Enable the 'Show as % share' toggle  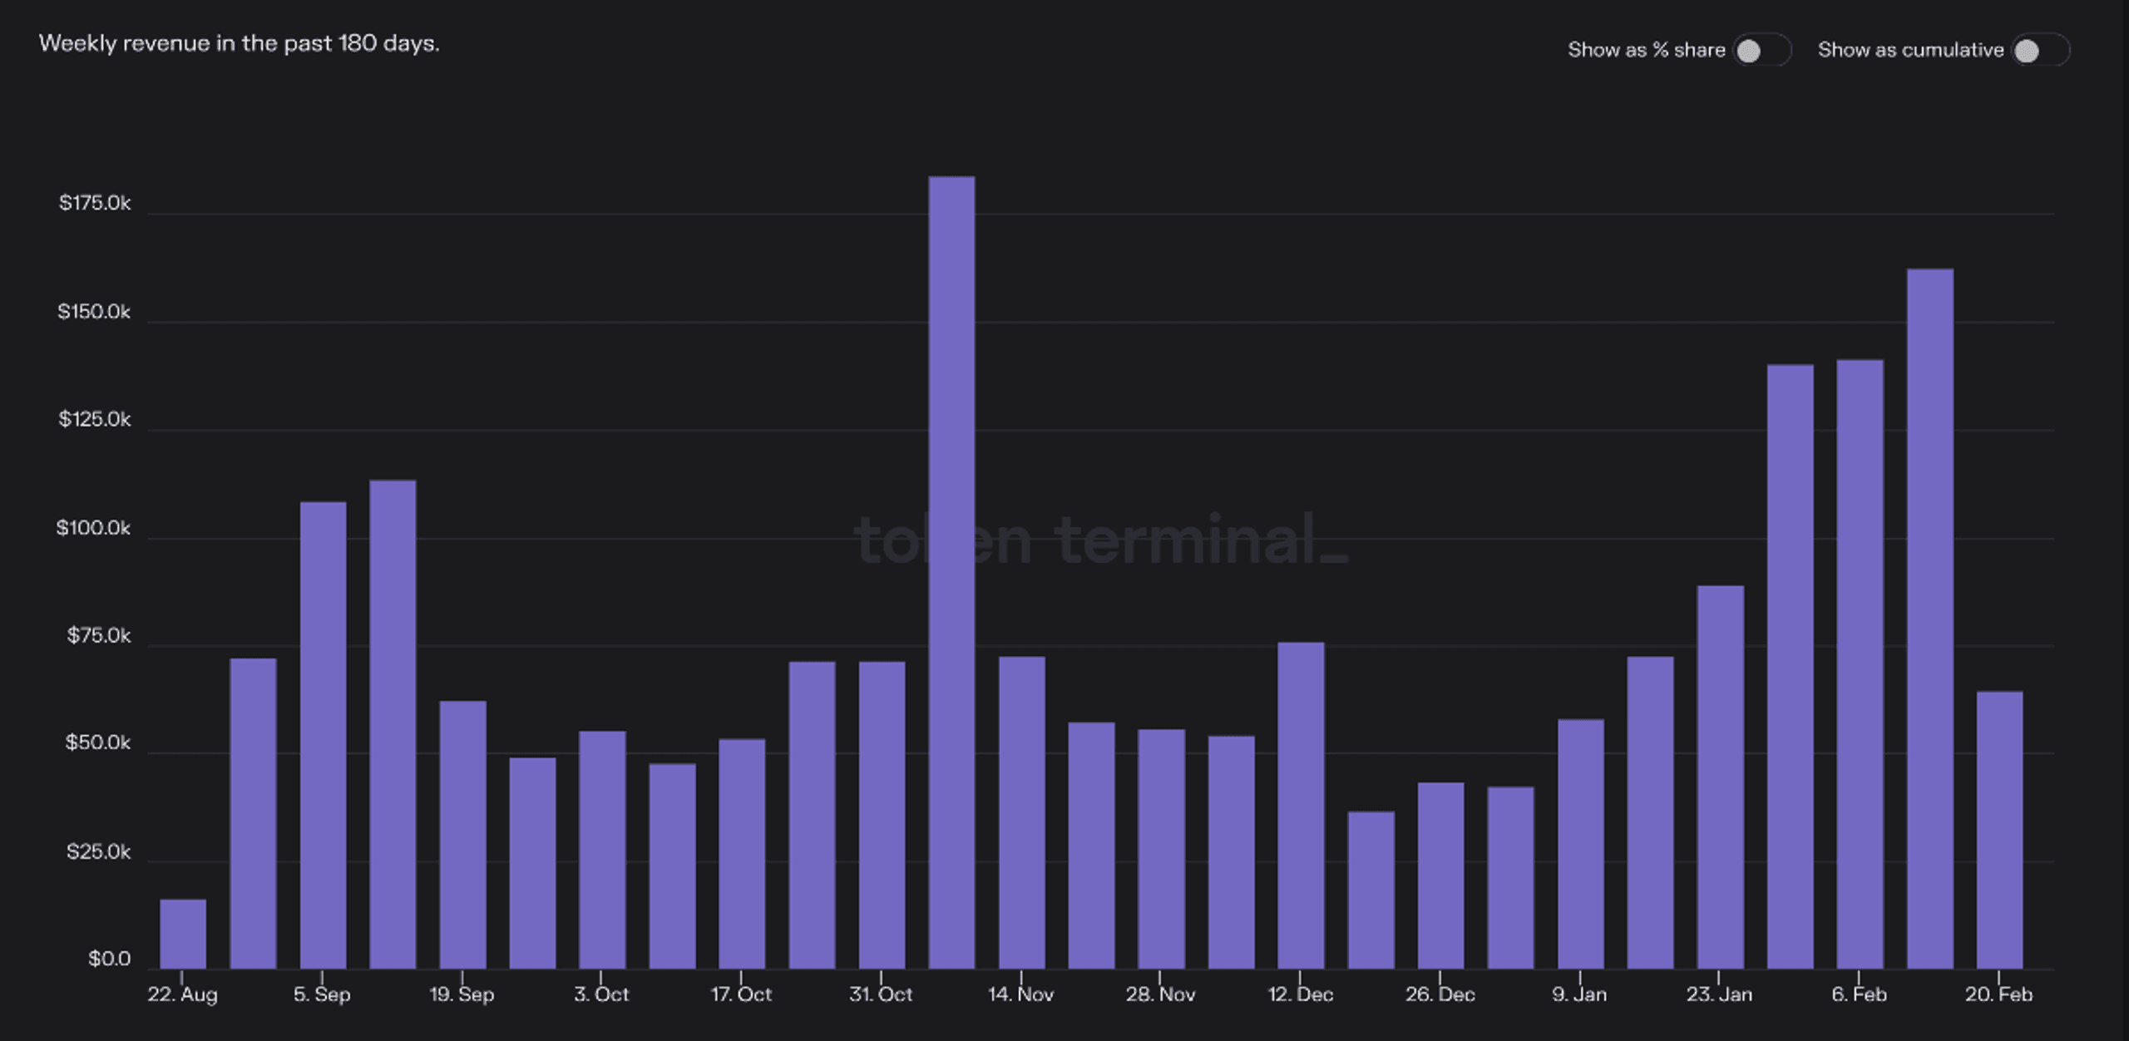tap(1761, 51)
